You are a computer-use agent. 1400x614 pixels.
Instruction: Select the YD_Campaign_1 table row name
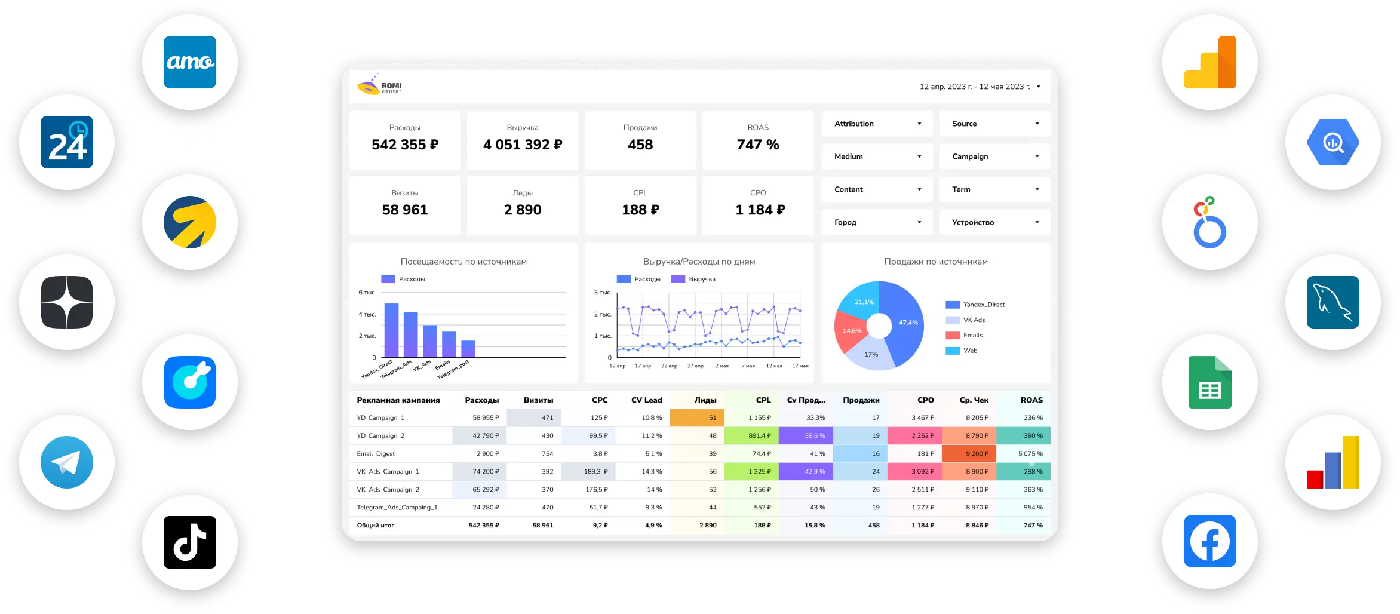click(380, 418)
